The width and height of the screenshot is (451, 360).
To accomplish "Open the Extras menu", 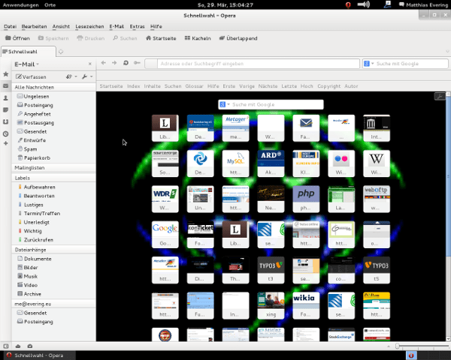I will pos(138,26).
